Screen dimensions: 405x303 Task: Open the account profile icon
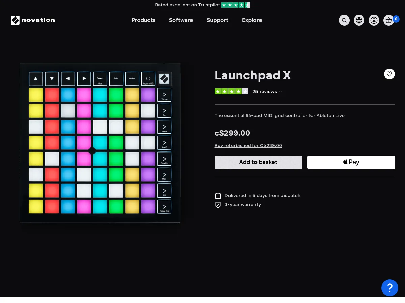coord(374,20)
